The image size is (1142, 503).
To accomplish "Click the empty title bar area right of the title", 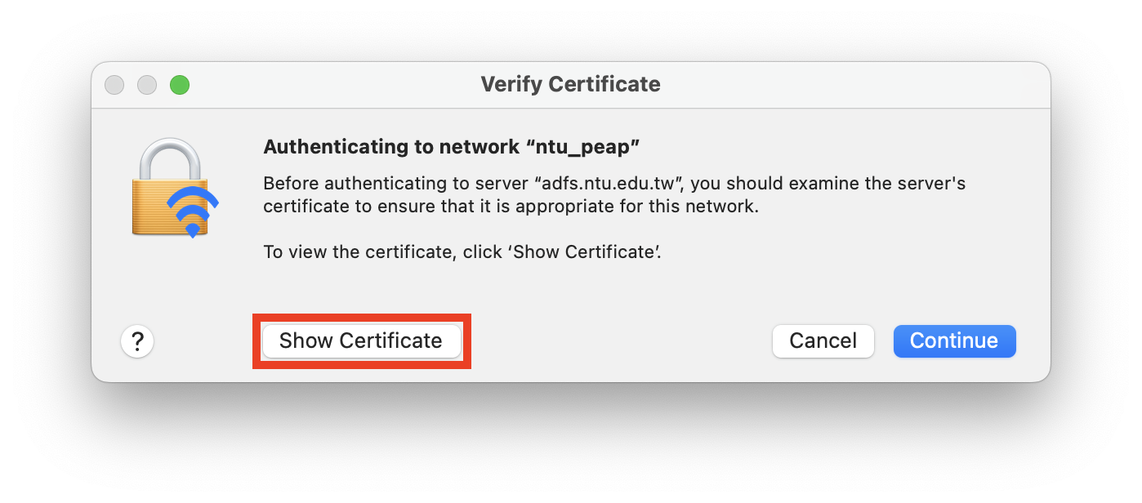I will point(850,84).
